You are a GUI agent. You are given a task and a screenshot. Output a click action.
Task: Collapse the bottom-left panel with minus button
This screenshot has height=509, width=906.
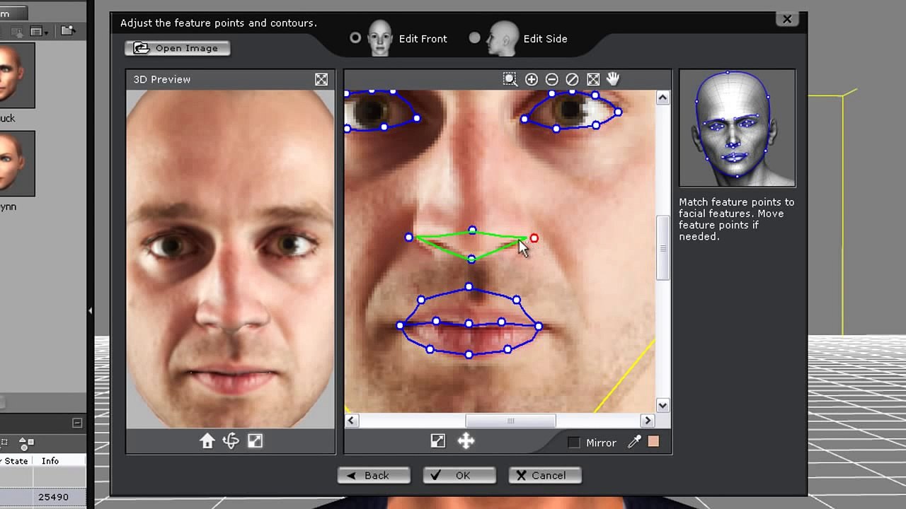pyautogui.click(x=77, y=423)
